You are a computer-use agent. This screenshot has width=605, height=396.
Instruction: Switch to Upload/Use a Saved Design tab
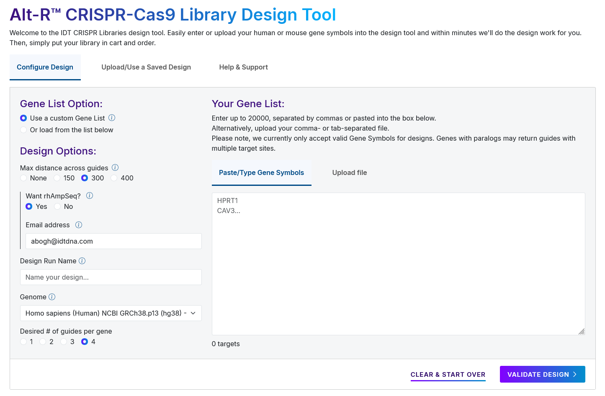(146, 67)
